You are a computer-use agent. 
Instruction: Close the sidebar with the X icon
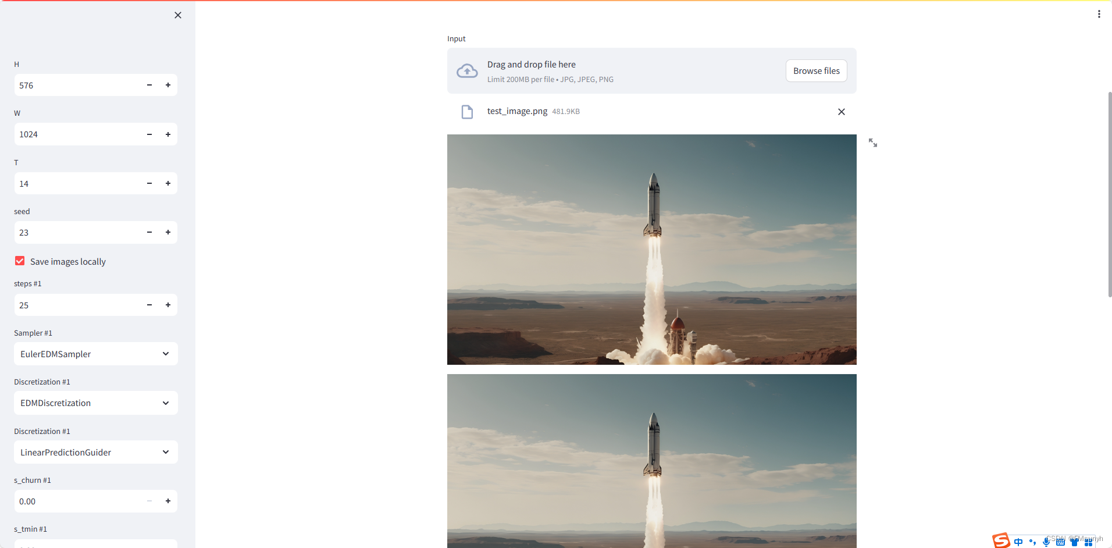point(178,15)
